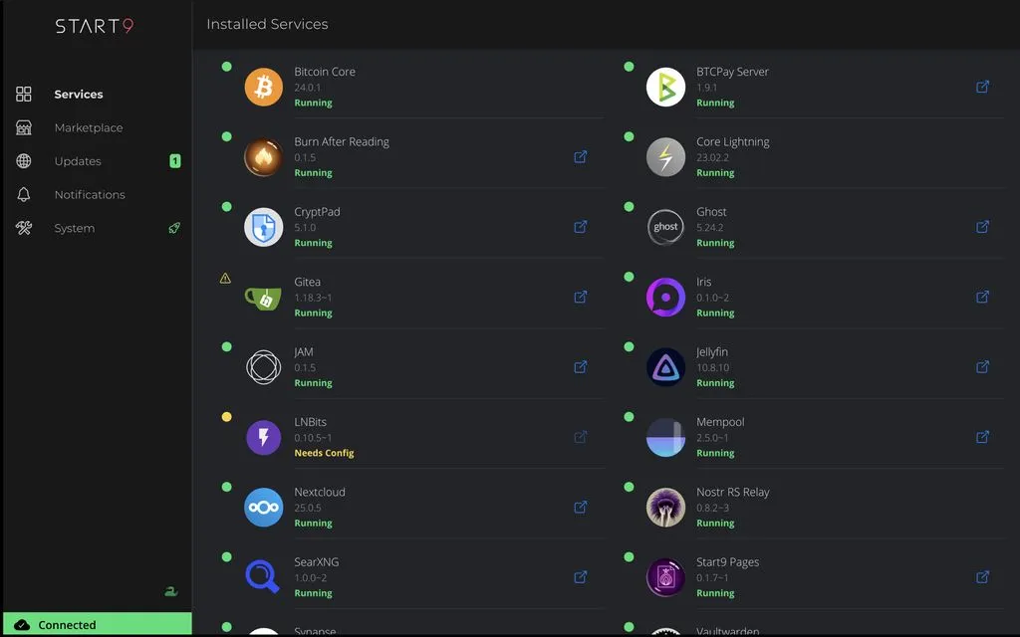Viewport: 1020px width, 637px height.
Task: Launch the Ghost interface with the link icon
Action: pyautogui.click(x=982, y=227)
